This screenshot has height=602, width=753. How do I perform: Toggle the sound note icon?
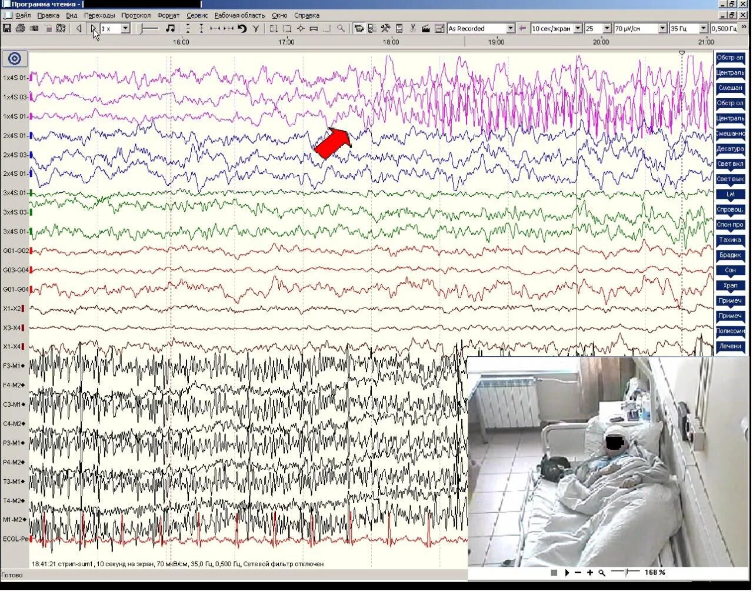170,28
